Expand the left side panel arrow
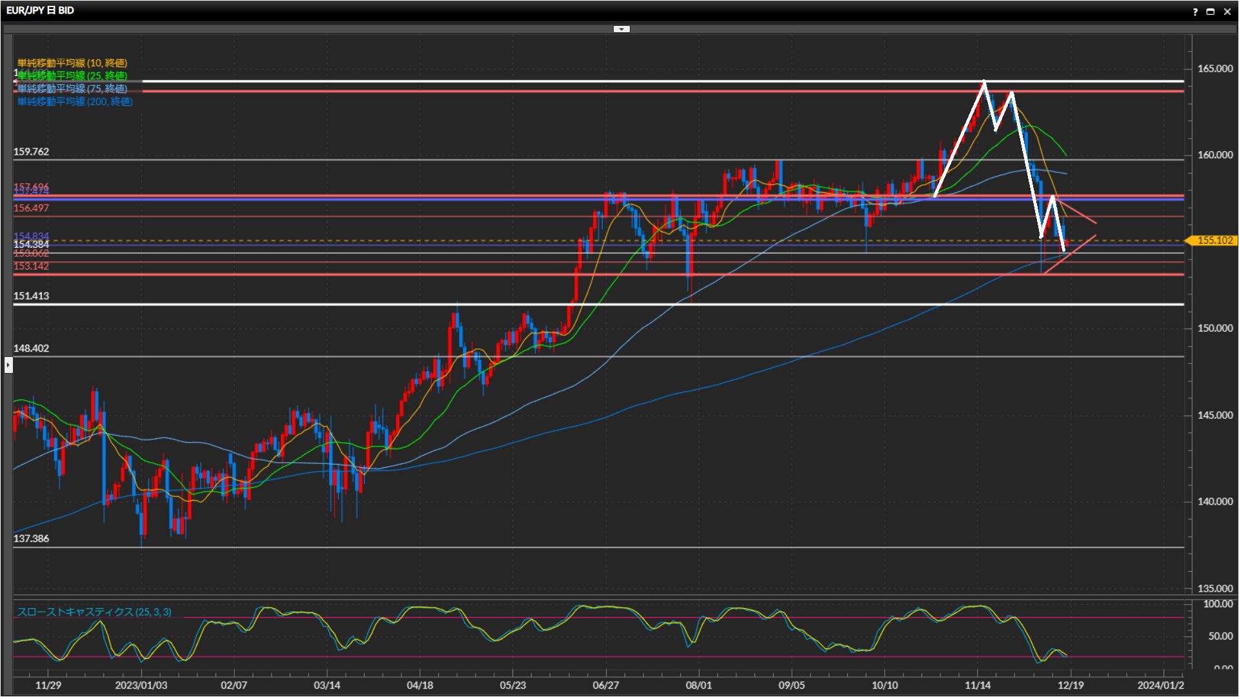This screenshot has height=697, width=1239. tap(8, 365)
